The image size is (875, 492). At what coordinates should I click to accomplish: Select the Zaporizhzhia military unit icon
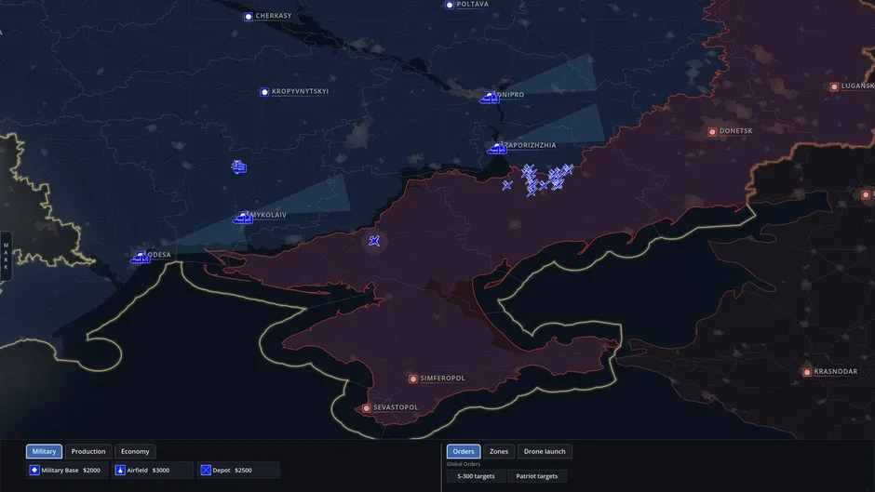point(497,148)
